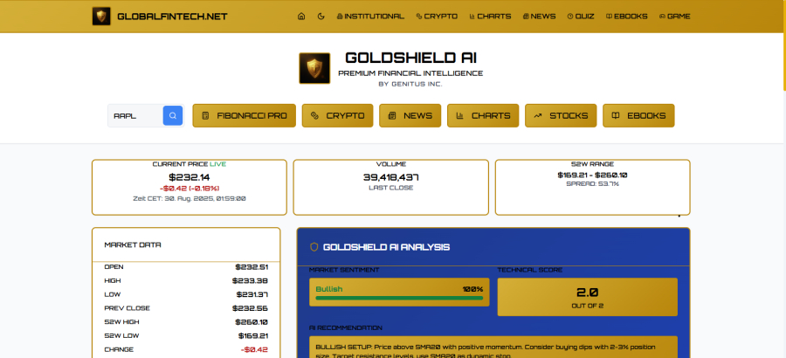
Task: Click the Stocks button
Action: pos(561,115)
